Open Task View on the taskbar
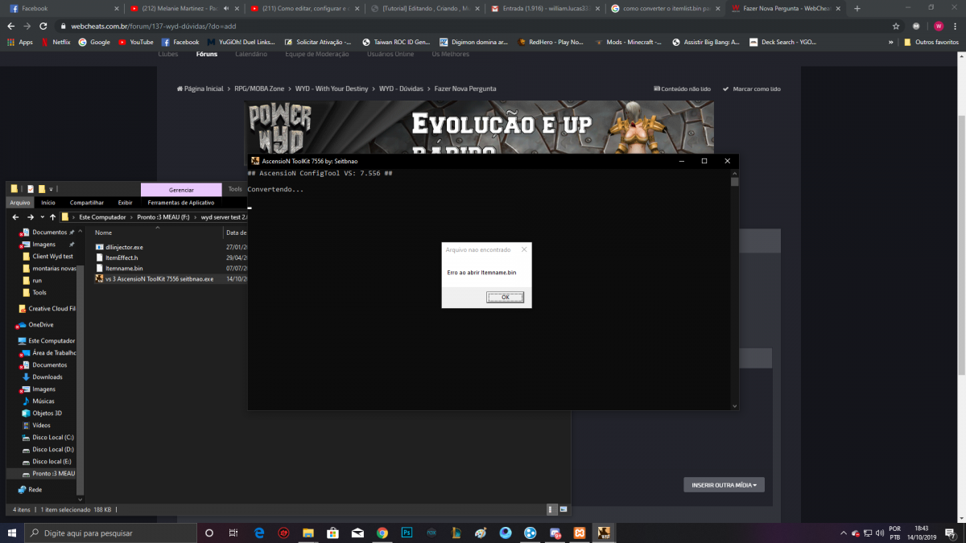 233,533
